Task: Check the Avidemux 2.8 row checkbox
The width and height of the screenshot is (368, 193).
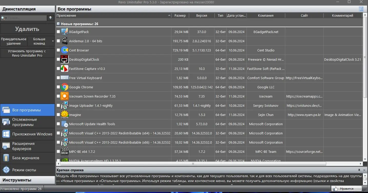Action: (58, 41)
